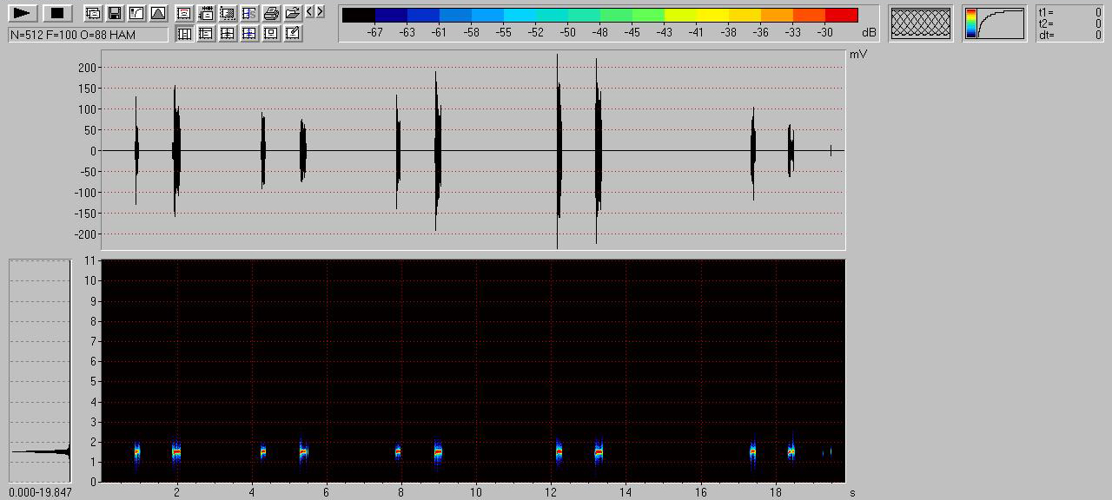Click the tallest waveform pulse near 12 seconds

558,151
